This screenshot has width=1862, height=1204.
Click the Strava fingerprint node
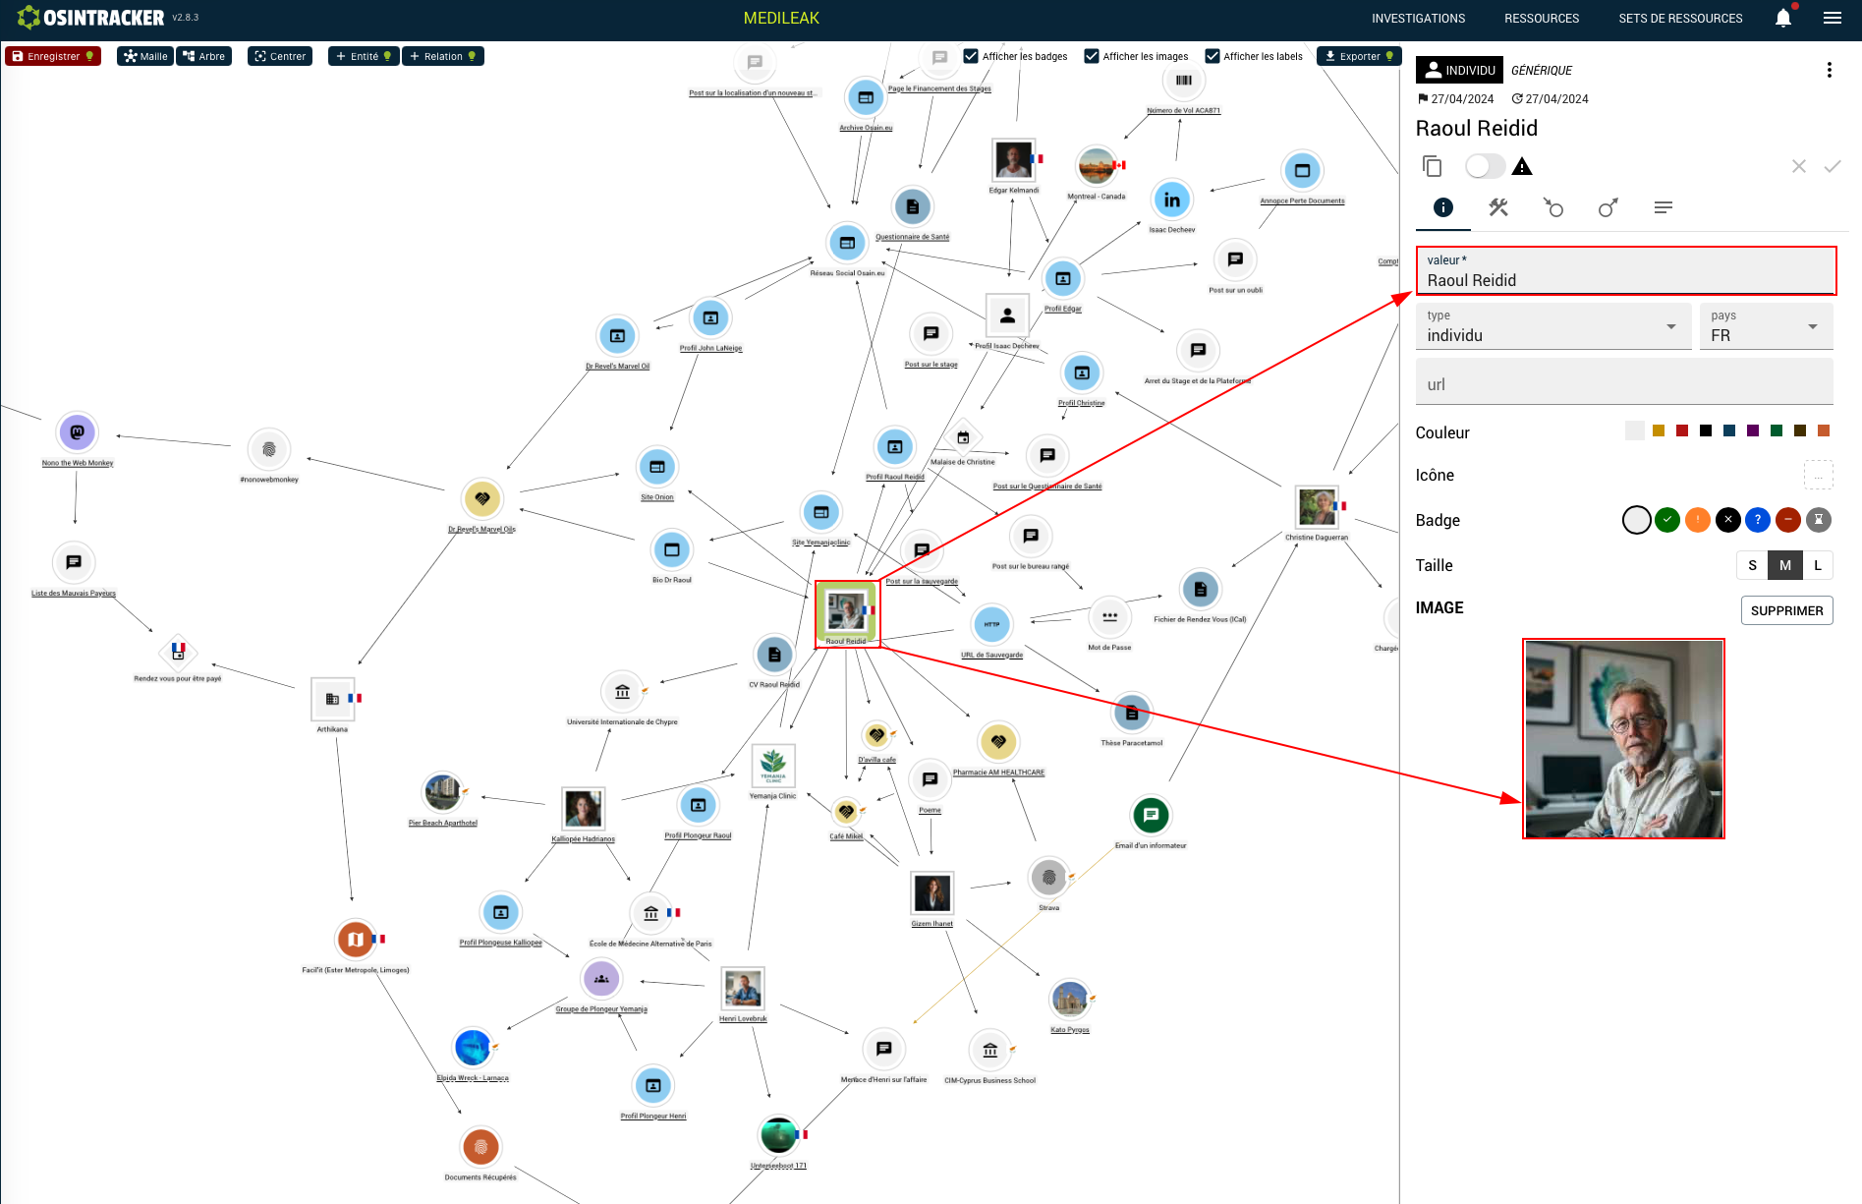coord(1049,878)
